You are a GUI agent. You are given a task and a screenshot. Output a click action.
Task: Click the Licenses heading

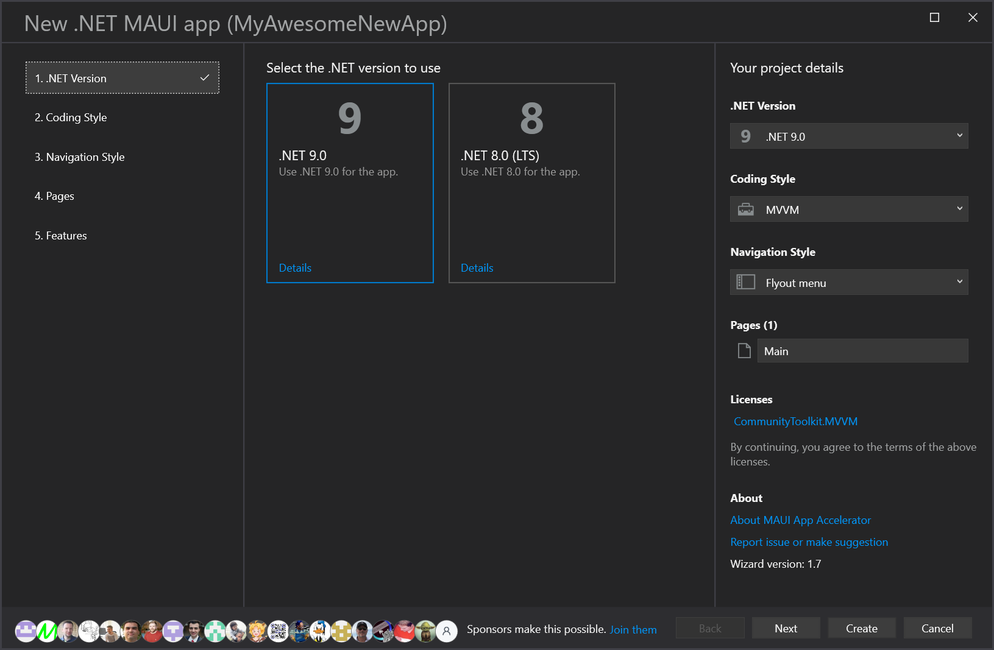(x=751, y=400)
